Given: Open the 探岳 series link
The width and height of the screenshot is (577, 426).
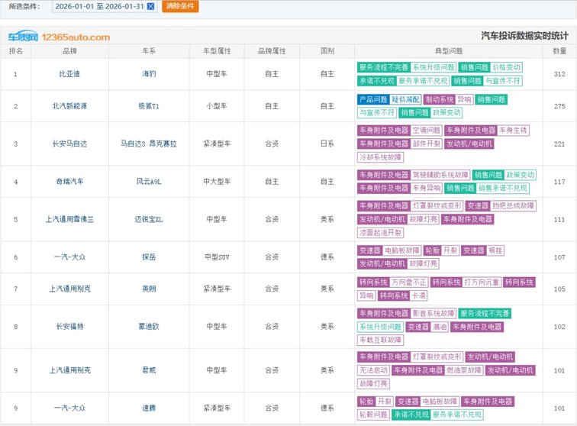Looking at the screenshot, I should pos(149,257).
